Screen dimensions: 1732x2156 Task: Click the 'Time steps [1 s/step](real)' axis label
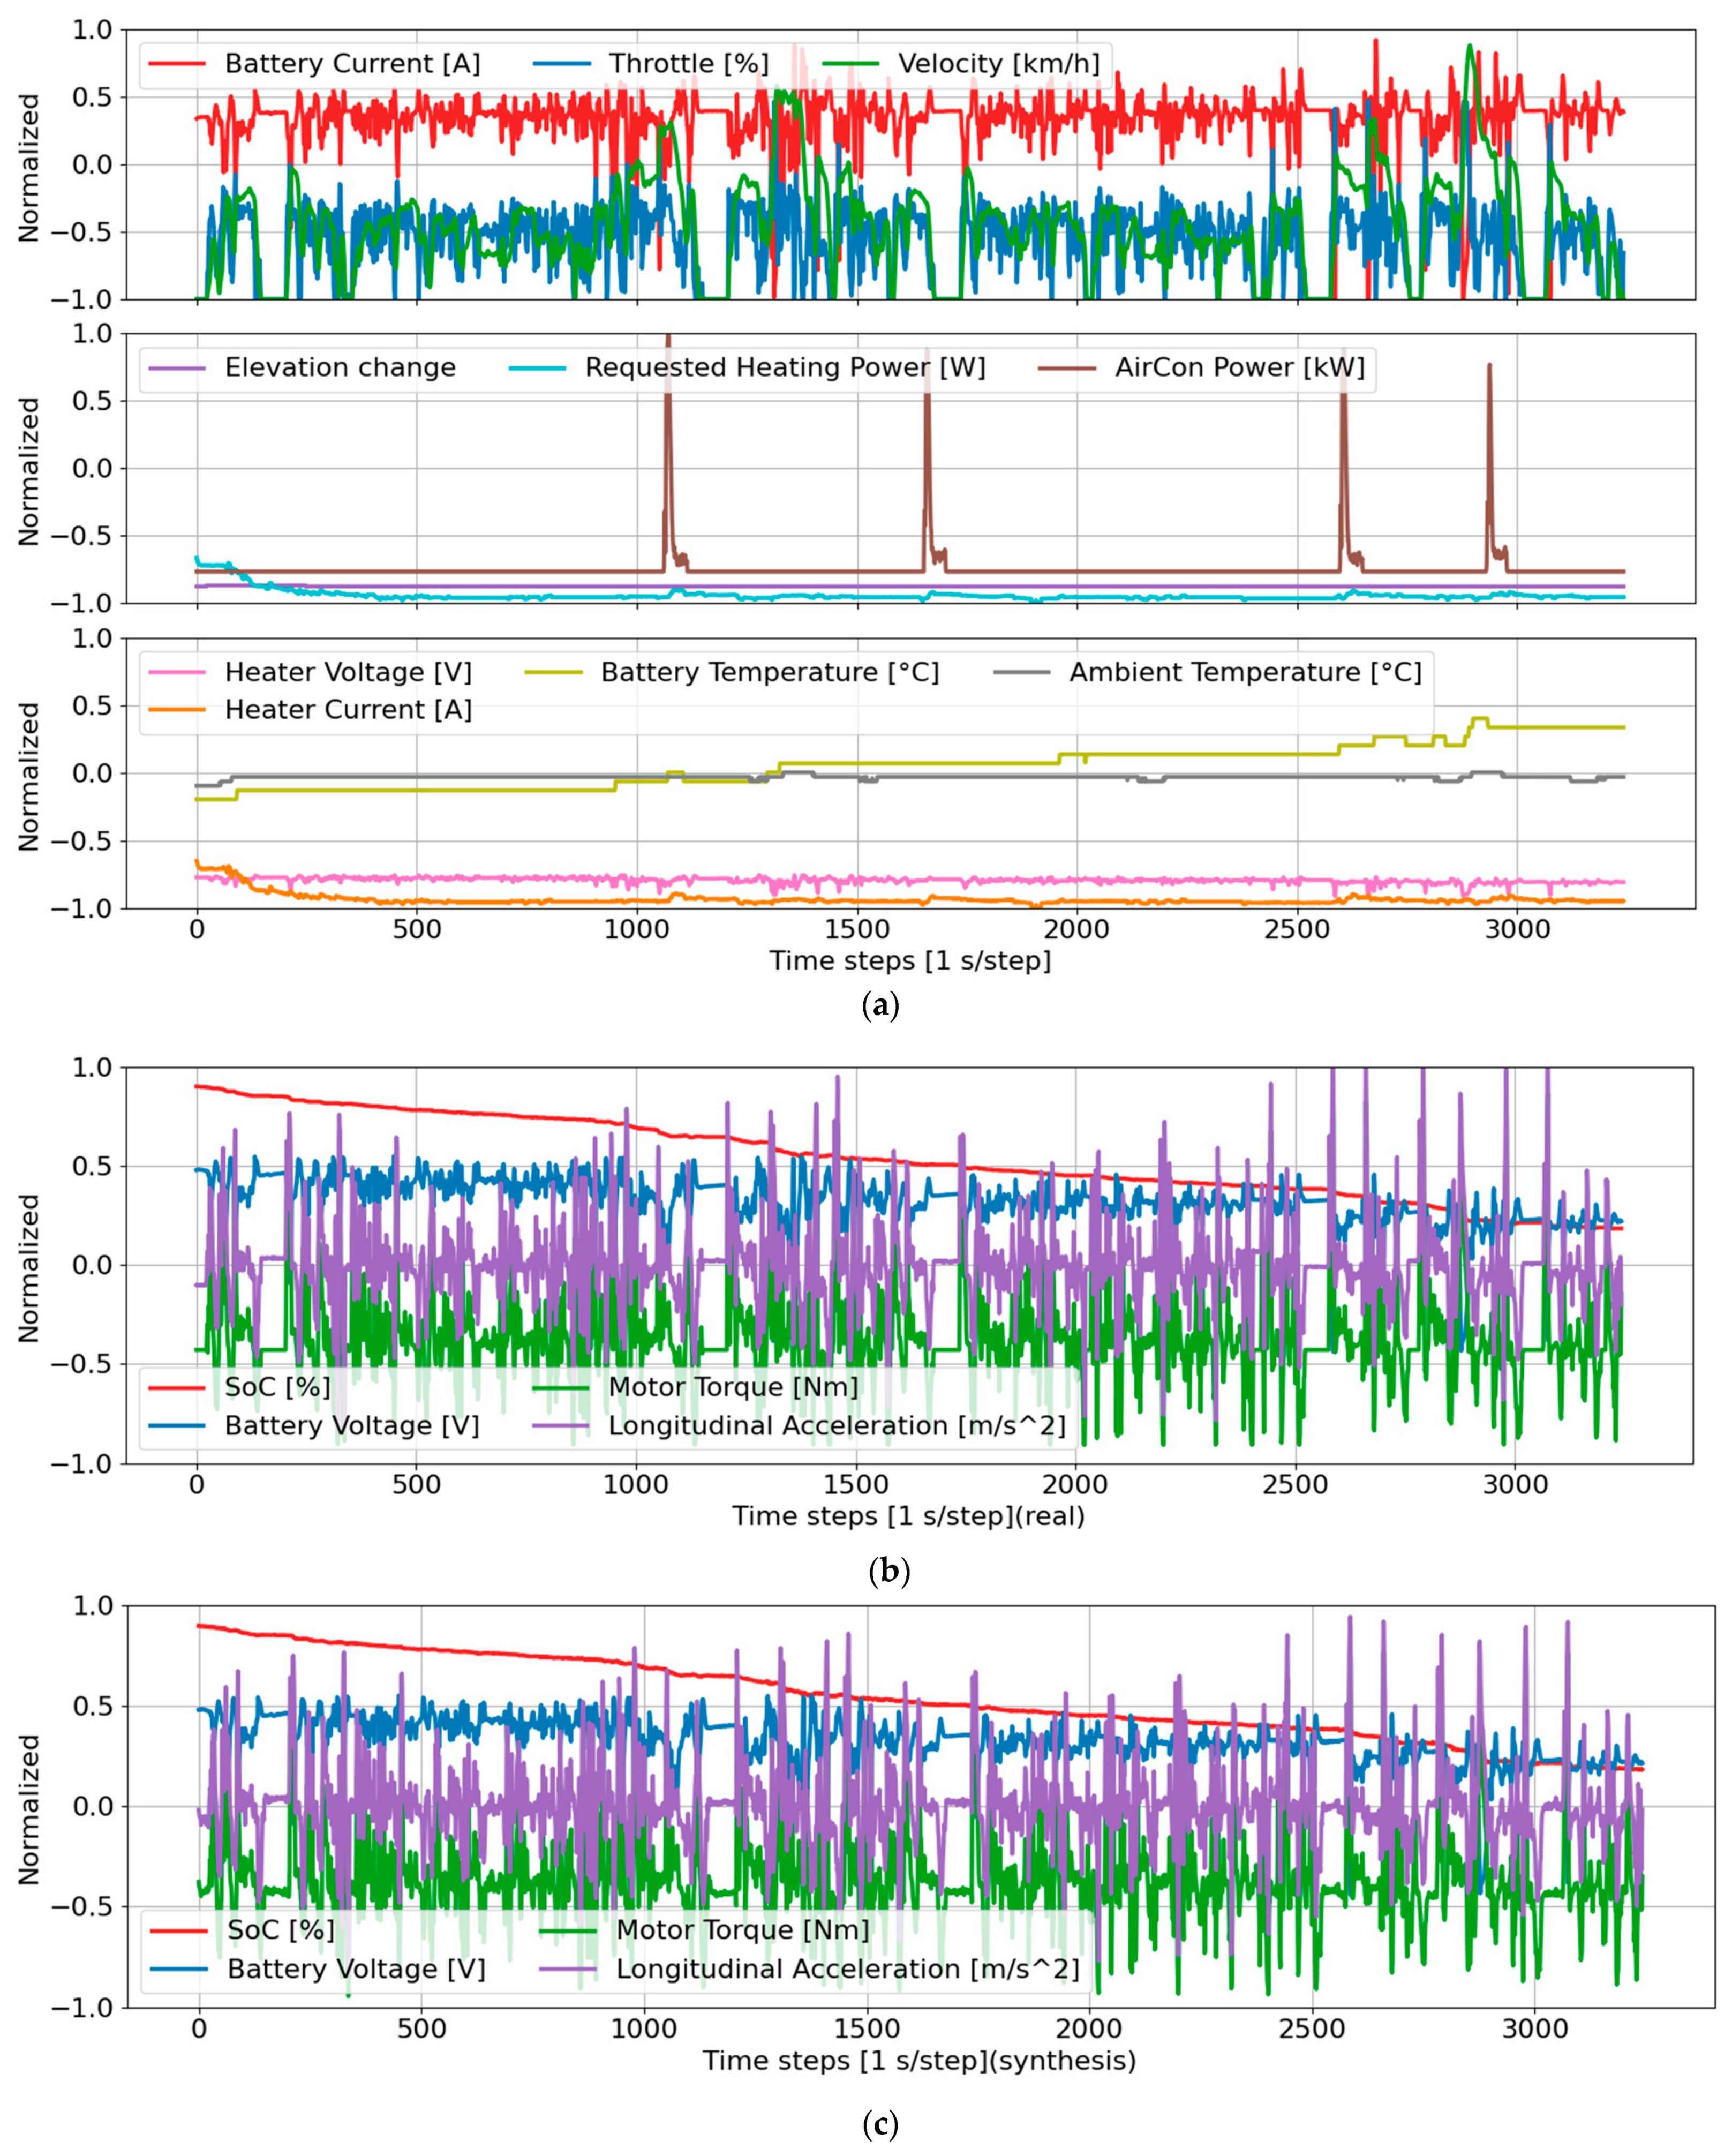(908, 1516)
